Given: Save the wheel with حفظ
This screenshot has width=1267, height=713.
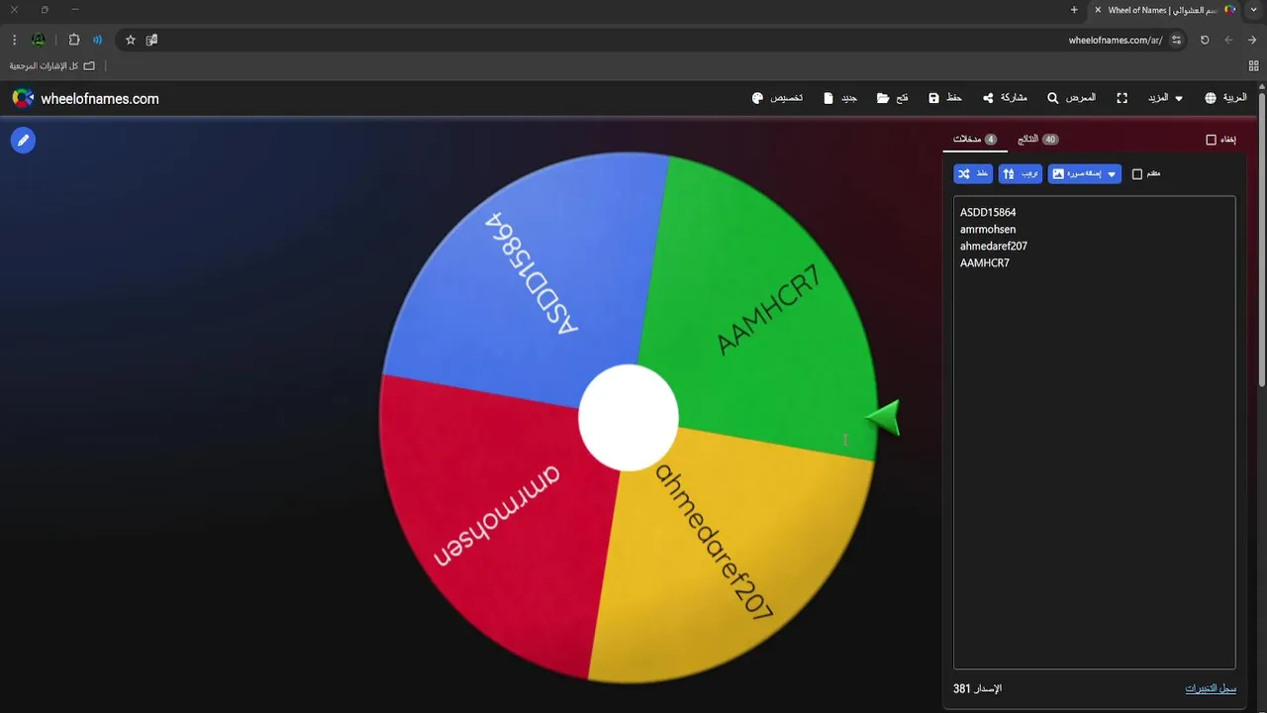Looking at the screenshot, I should 945,98.
